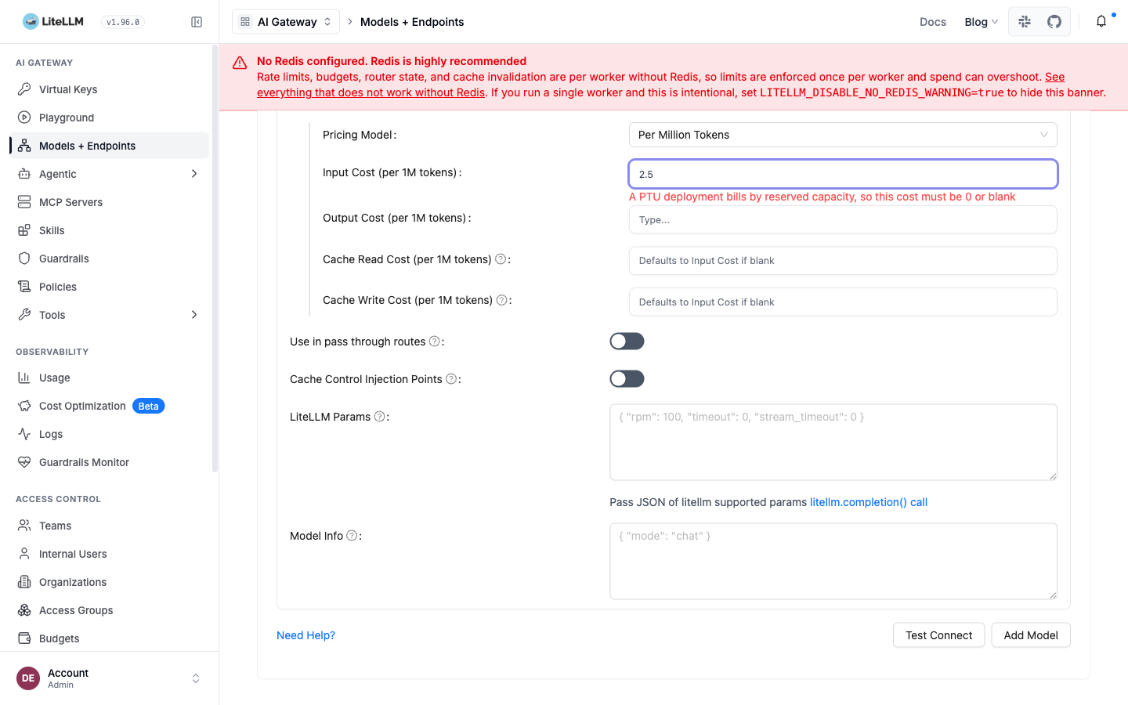Viewport: 1128px width, 705px height.
Task: Click the Organizations building icon
Action: pyautogui.click(x=24, y=582)
